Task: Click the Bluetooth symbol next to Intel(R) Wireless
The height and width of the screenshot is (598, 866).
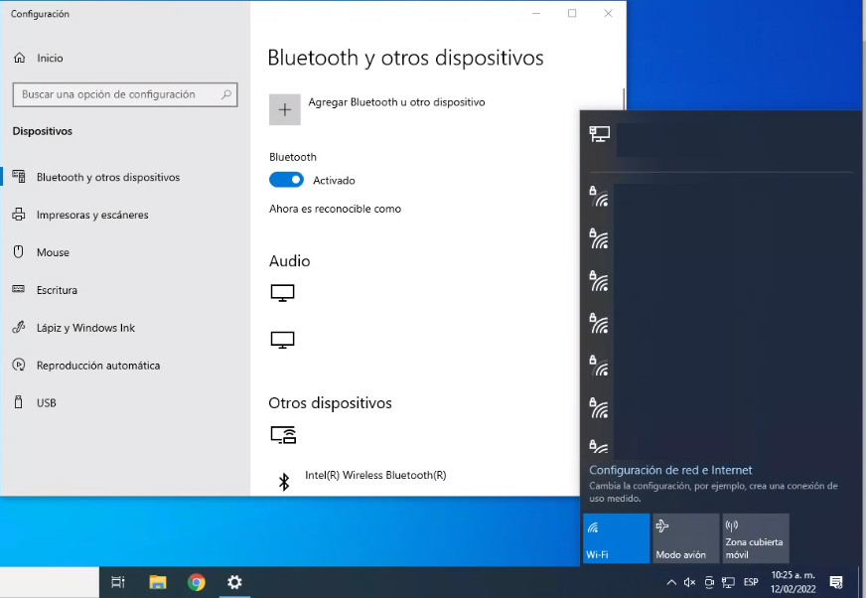Action: (284, 482)
